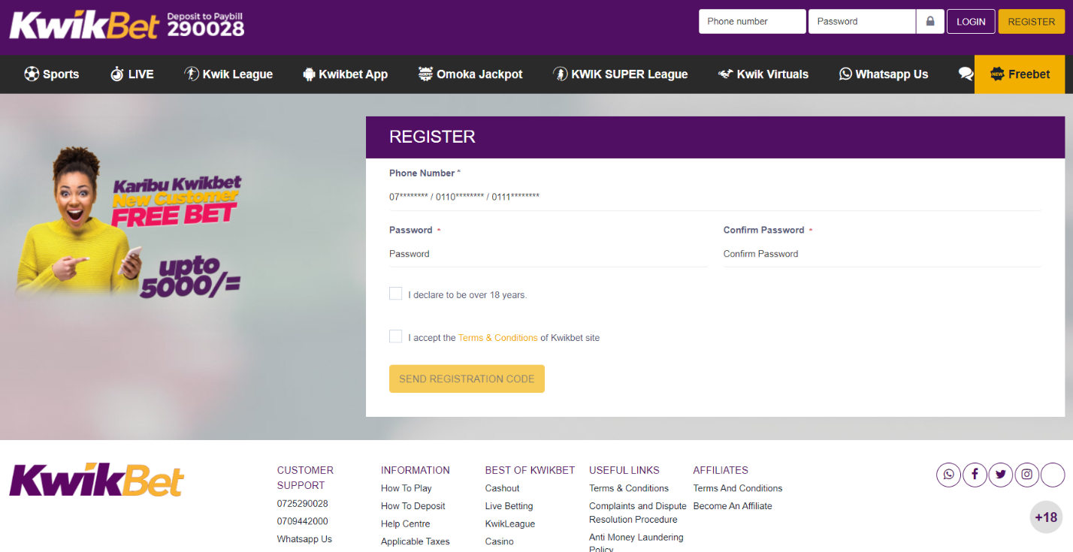Image resolution: width=1073 pixels, height=552 pixels.
Task: Open the 'Help Centre' footer link
Action: coord(406,524)
